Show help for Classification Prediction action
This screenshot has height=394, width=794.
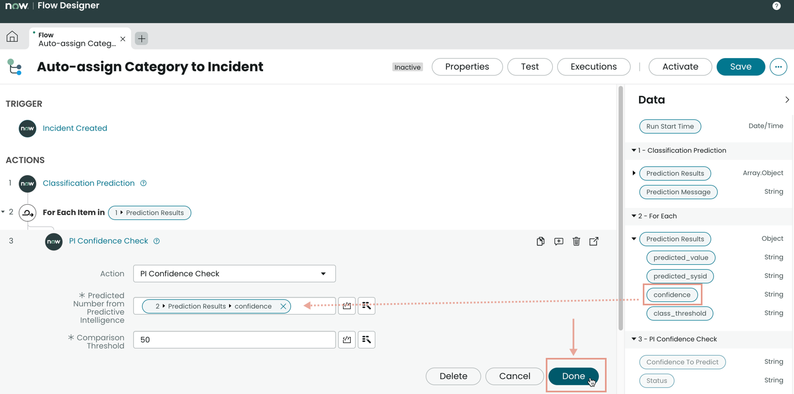[144, 183]
